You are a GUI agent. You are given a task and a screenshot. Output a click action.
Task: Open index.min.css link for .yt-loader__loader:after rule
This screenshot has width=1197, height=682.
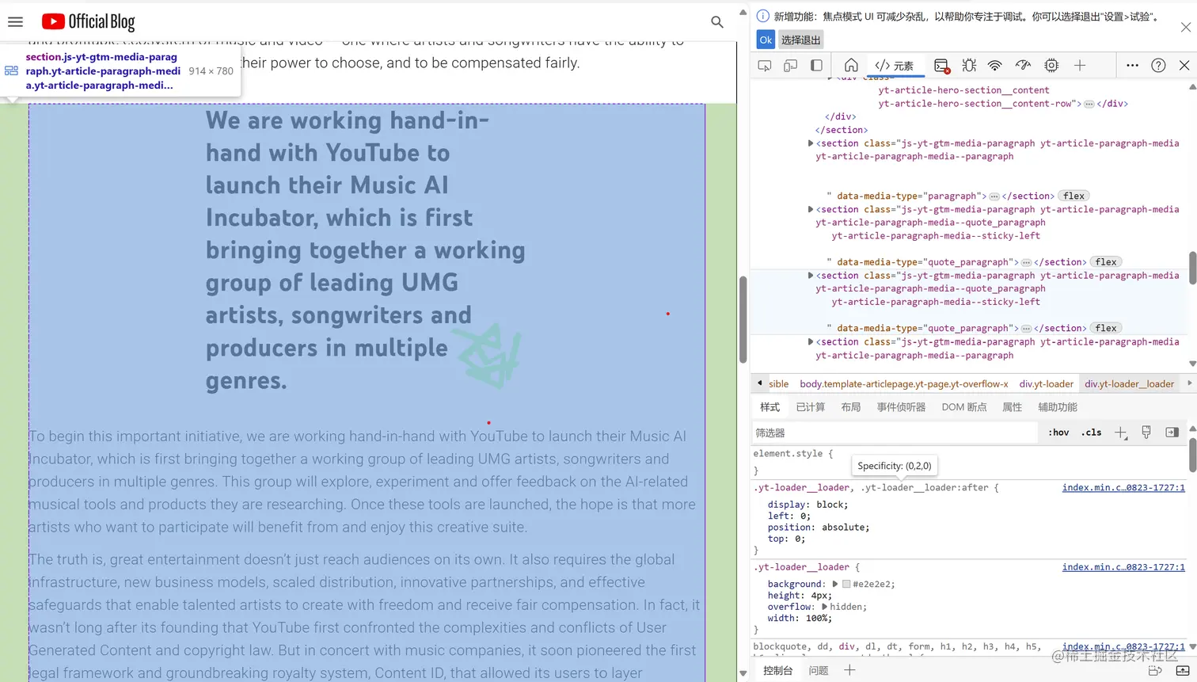[x=1123, y=488]
